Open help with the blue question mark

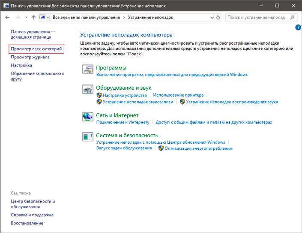pyautogui.click(x=298, y=27)
